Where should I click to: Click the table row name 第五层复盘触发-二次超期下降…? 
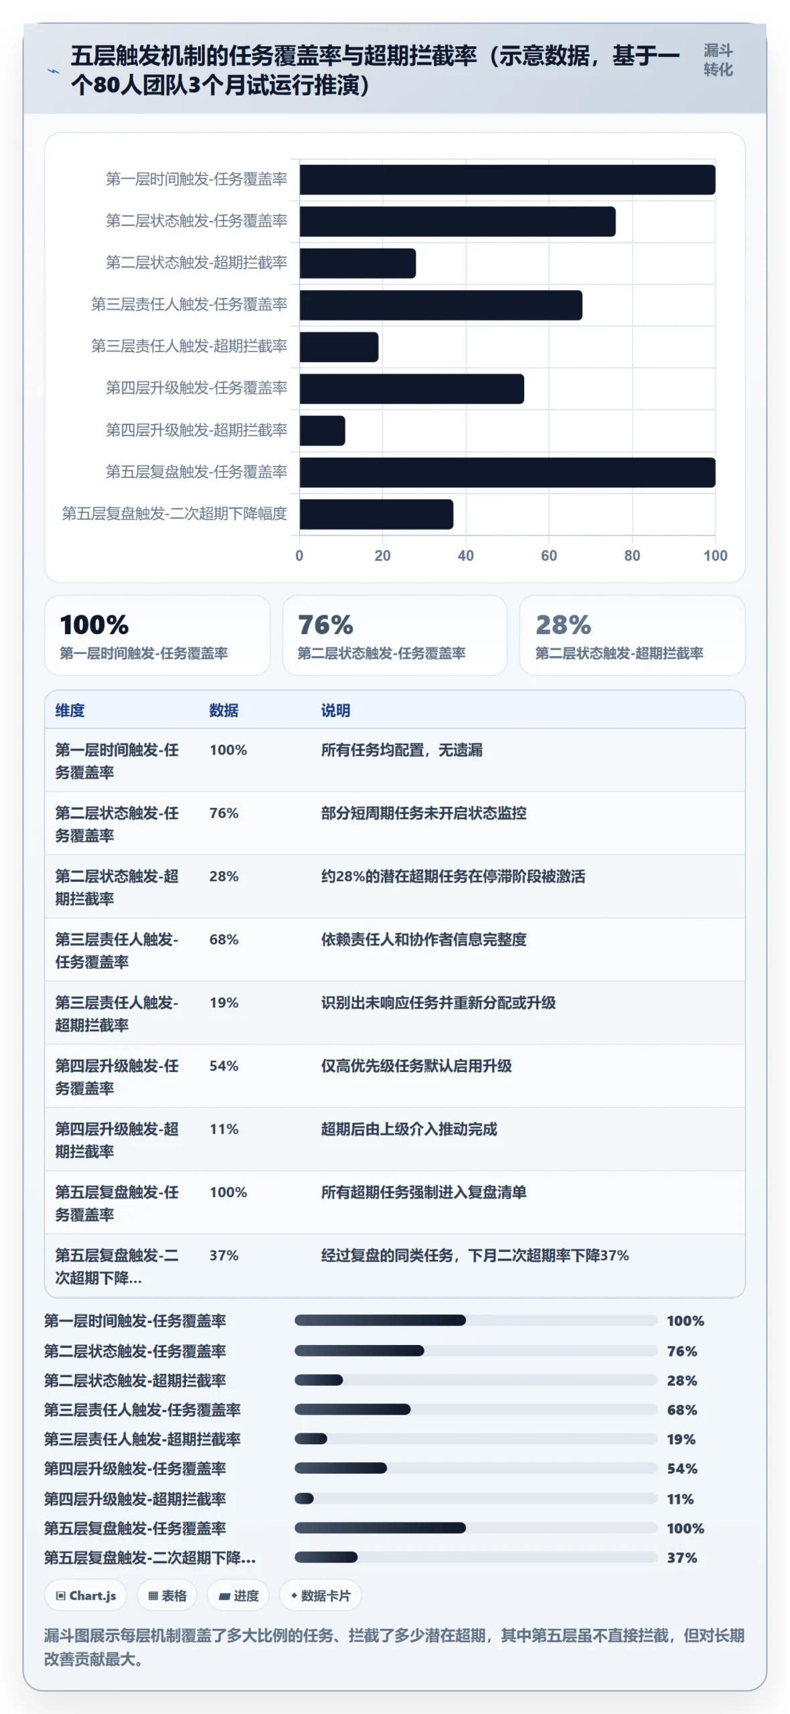[117, 1267]
